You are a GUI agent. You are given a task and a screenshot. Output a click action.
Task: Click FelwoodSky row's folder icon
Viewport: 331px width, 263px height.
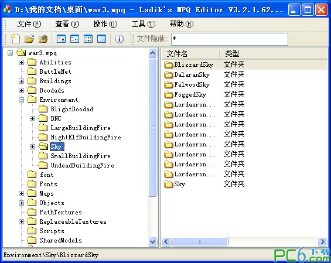(x=169, y=84)
